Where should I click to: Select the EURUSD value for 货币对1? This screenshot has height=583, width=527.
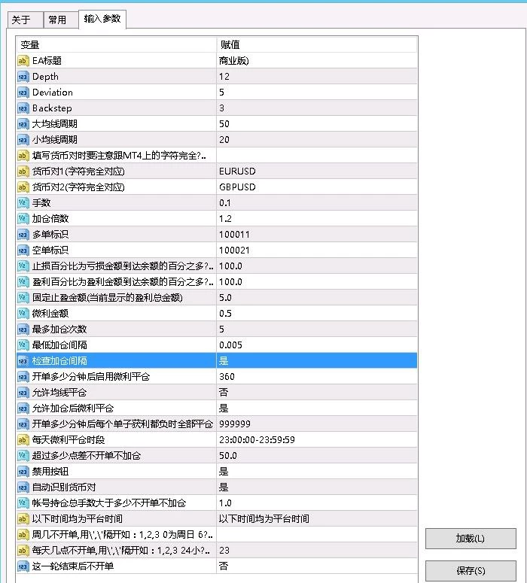[x=316, y=172]
